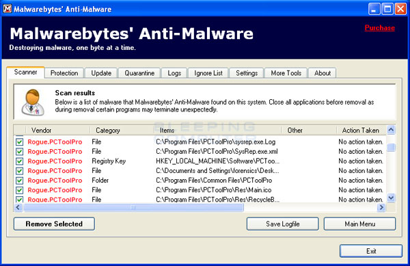This screenshot has width=410, height=266.
Task: Return to the Main Menu
Action: click(x=360, y=224)
